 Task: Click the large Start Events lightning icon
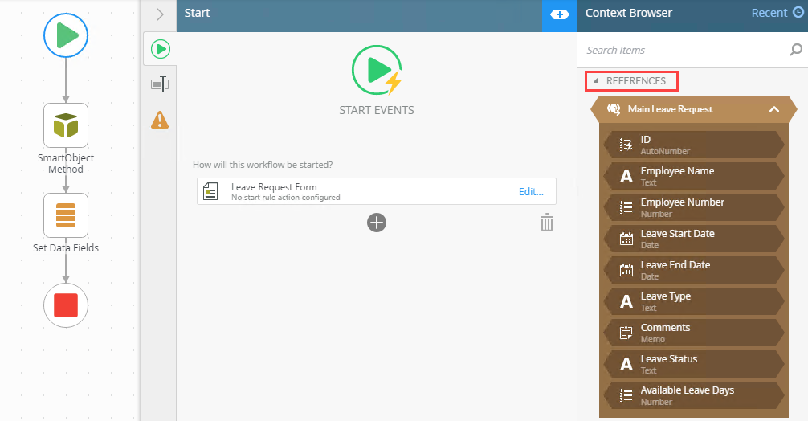377,70
